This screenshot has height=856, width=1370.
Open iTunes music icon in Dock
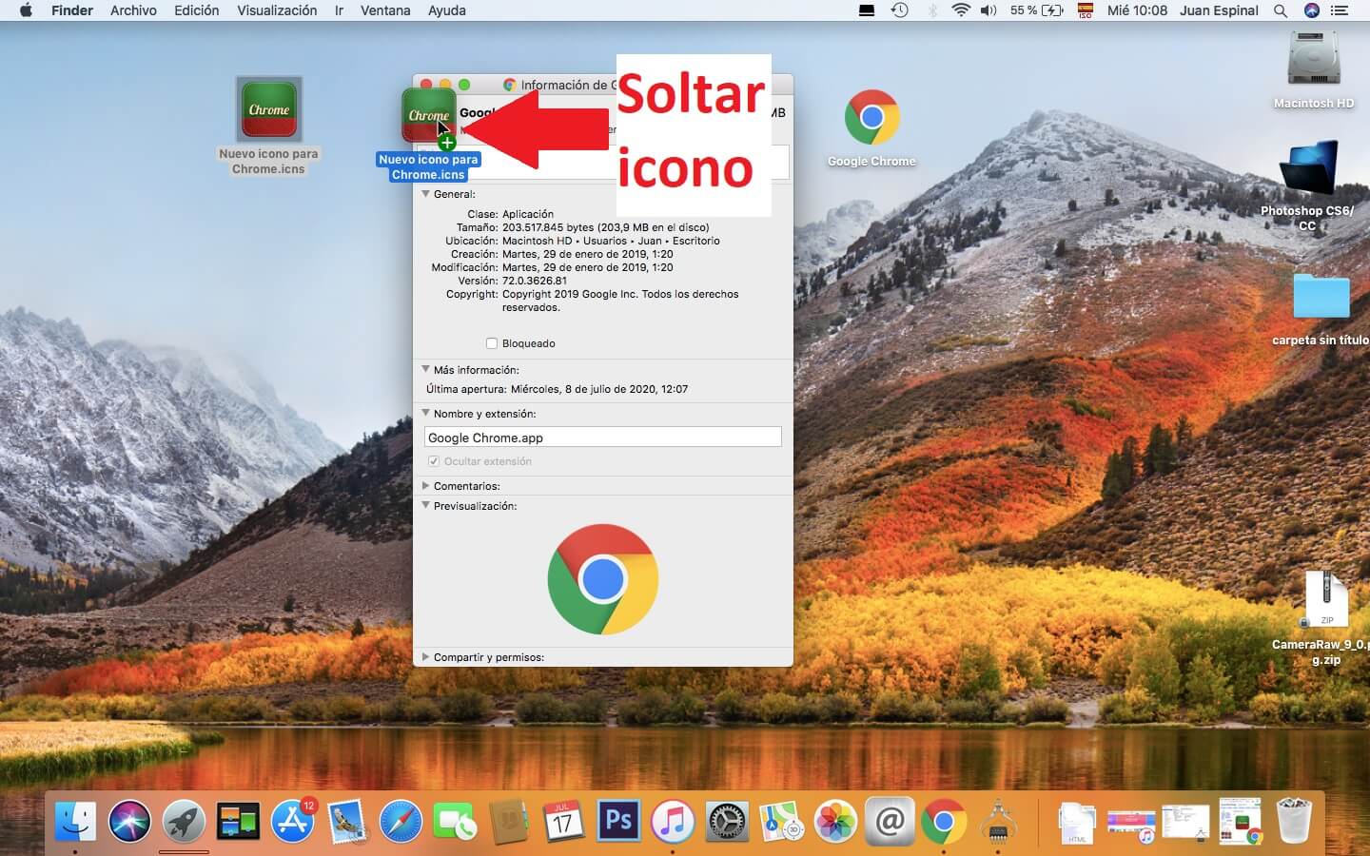click(673, 820)
